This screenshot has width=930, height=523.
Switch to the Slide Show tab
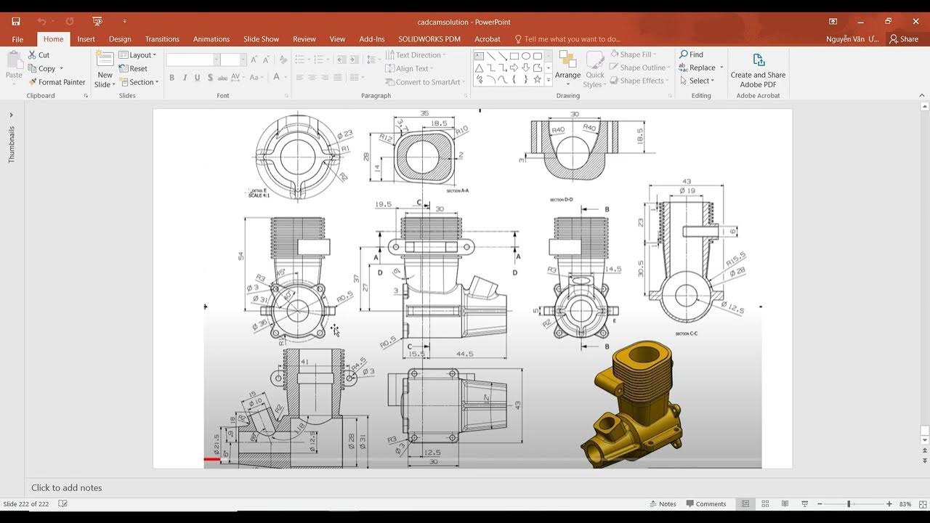click(261, 39)
